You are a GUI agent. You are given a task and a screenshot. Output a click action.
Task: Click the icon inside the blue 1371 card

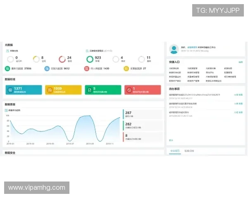[x=10, y=90]
